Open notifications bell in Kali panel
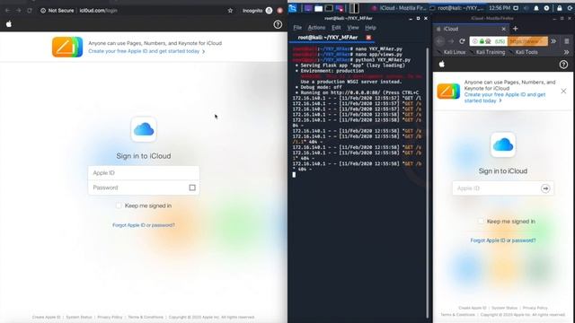This screenshot has width=575, height=323. point(536,8)
